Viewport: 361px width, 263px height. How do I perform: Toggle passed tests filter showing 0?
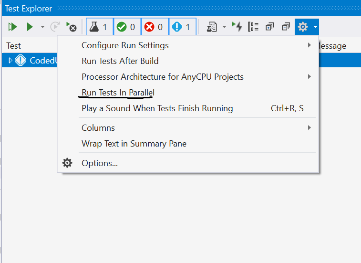tap(127, 27)
